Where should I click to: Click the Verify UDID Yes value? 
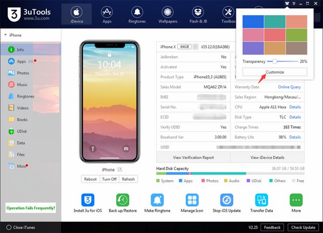pos(223,127)
